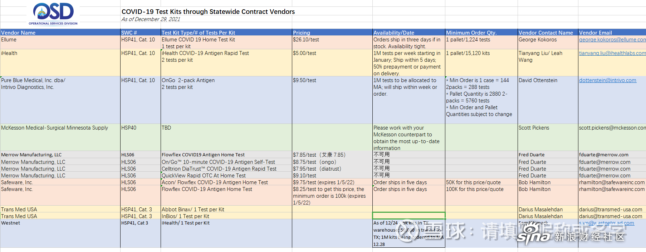Click the 'Ellume COVID 19 Home Test Kit' cell
Viewport: 646px width, 252px height.
tap(226, 42)
